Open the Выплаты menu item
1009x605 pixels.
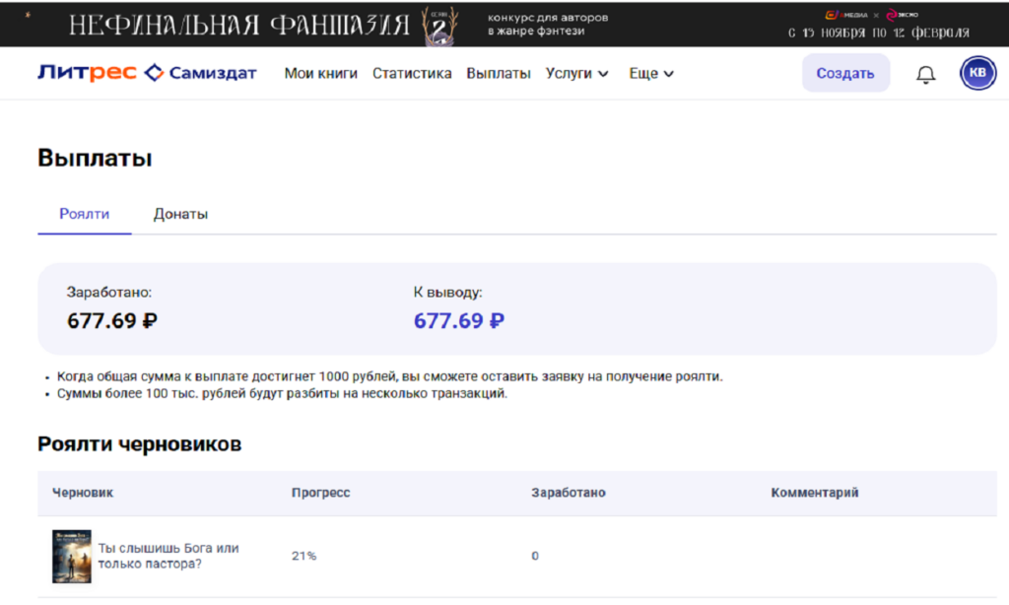499,73
